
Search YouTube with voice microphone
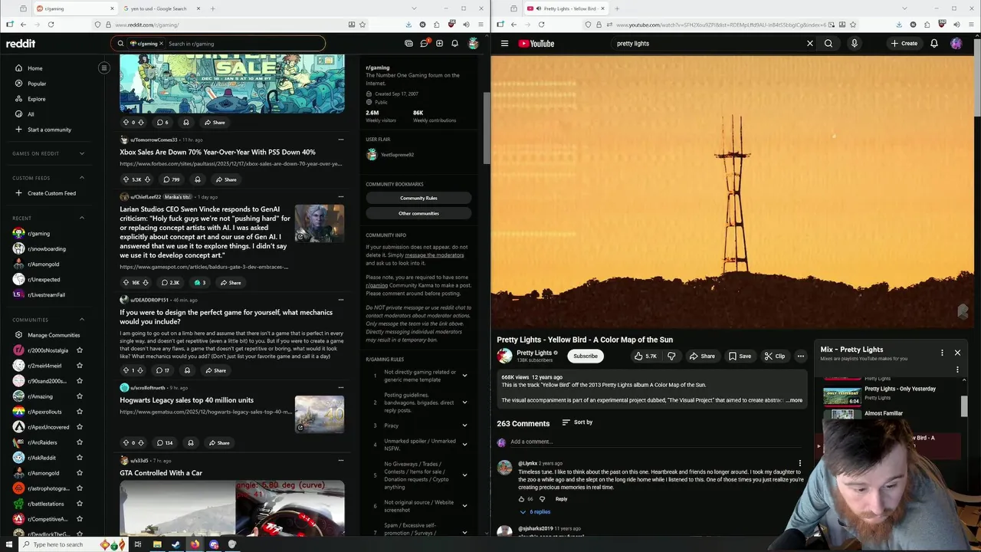854,44
